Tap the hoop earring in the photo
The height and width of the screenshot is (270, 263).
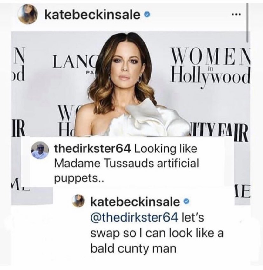[x=140, y=79]
